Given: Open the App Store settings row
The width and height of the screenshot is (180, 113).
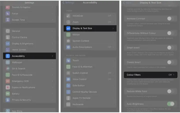Looking at the screenshot, I should pos(29,111).
